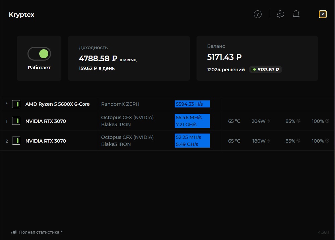
Task: Toggle the main mining switch labeled Работает
Action: click(39, 54)
